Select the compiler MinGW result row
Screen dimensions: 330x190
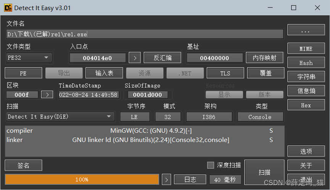(x=145, y=131)
